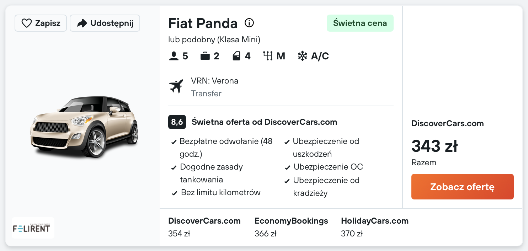The height and width of the screenshot is (251, 528).
Task: Open Fiat Panda info icon
Action: tap(249, 23)
